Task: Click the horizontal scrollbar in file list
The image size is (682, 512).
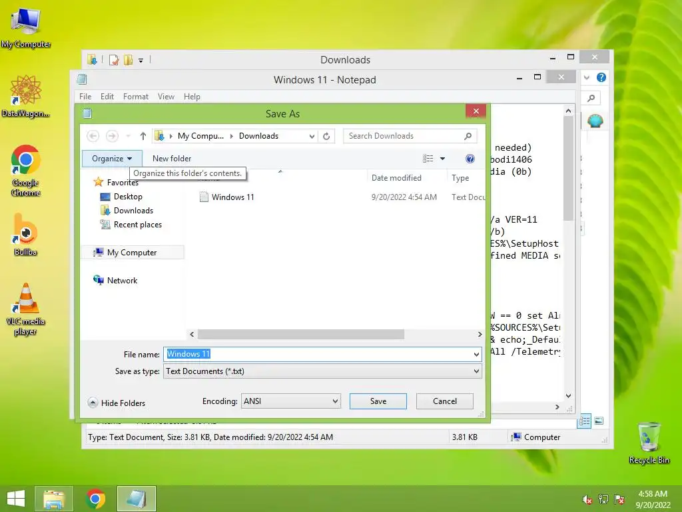Action: point(300,335)
